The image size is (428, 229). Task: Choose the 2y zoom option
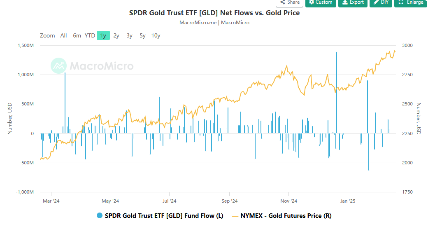pyautogui.click(x=116, y=35)
